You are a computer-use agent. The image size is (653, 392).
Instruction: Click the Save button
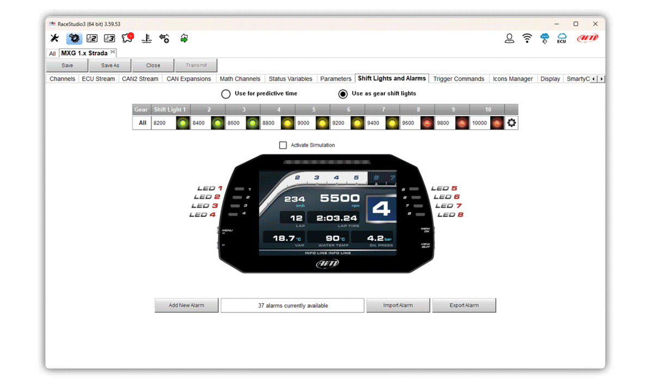coord(67,65)
